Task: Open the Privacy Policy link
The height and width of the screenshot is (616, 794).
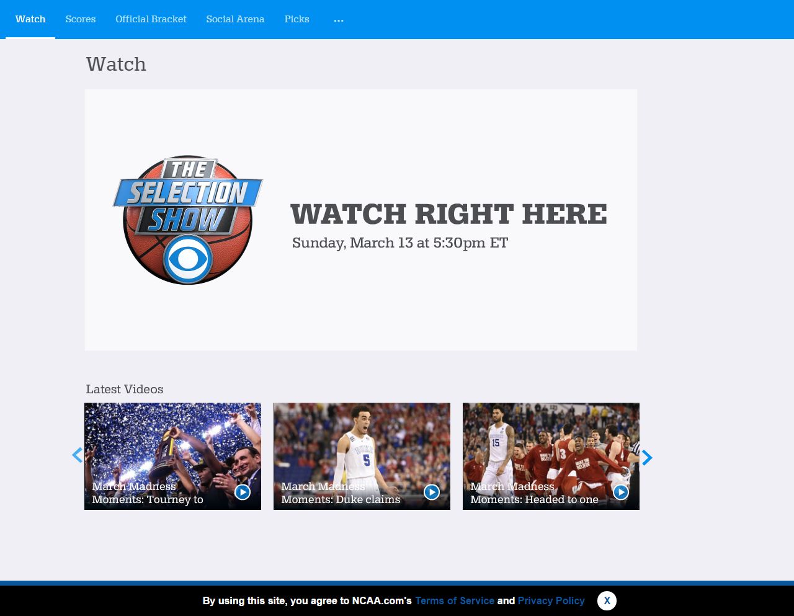Action: tap(551, 600)
